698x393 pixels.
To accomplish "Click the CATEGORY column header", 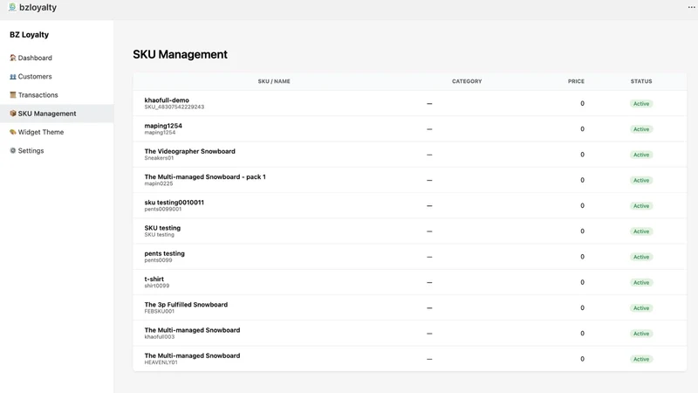I will (467, 81).
